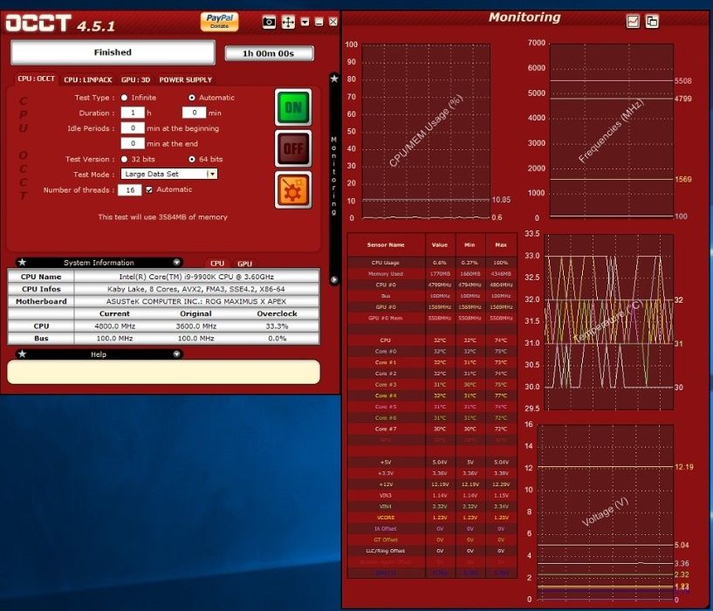This screenshot has height=611, width=713.
Task: Switch to CPU : OCCT tab
Action: click(x=36, y=79)
